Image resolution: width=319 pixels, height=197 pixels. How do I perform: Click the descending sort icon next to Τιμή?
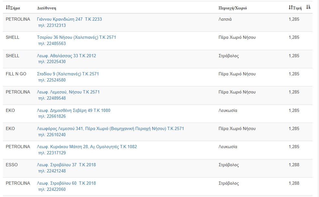(308, 7)
